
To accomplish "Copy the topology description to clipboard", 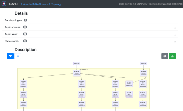I will 165,56.
